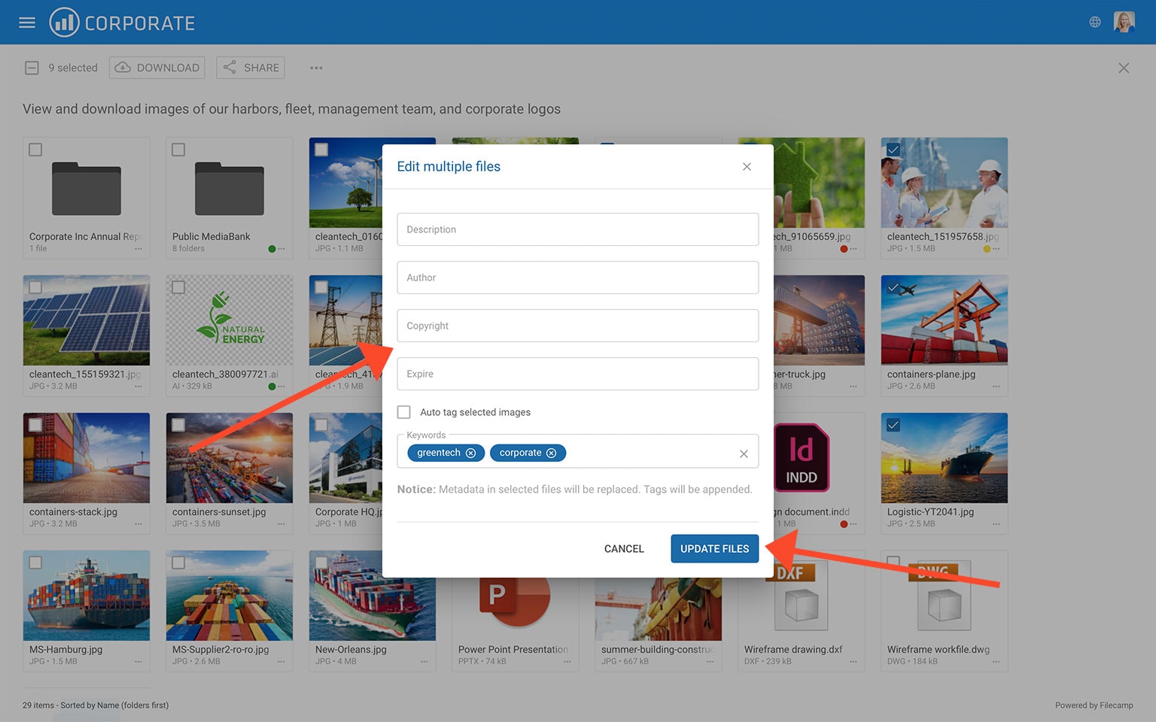Screen dimensions: 1156x722
Task: Open the Public MediaBank folder icon
Action: coord(230,188)
